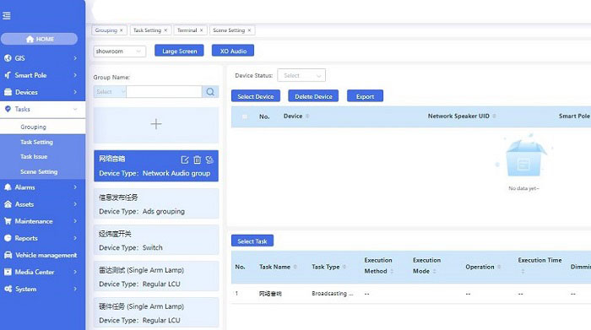Sort by Network Speaker UID column

point(494,116)
